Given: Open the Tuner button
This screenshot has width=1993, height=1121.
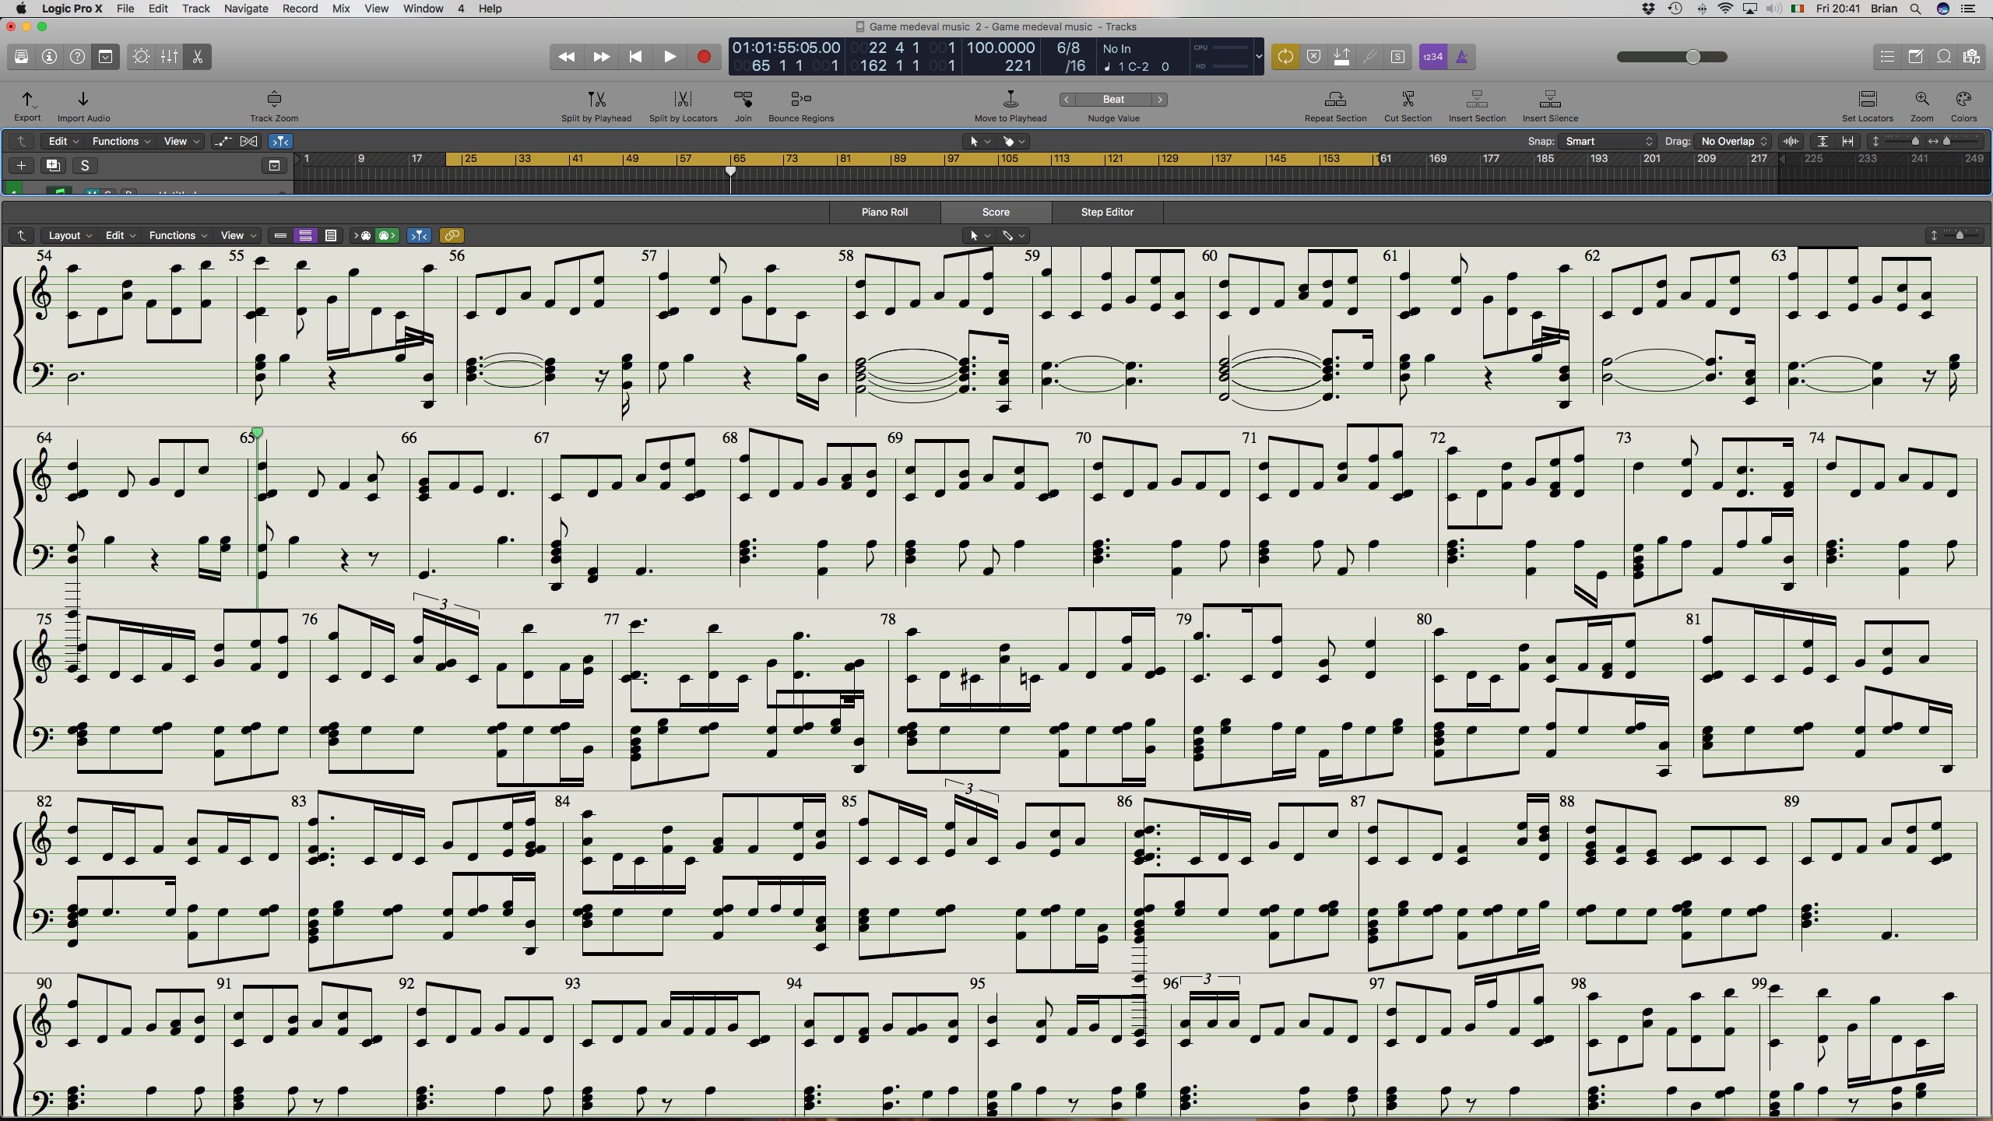Looking at the screenshot, I should pyautogui.click(x=1369, y=57).
